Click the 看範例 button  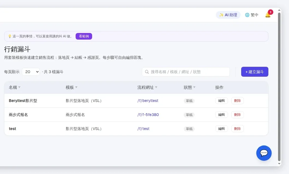point(84,36)
